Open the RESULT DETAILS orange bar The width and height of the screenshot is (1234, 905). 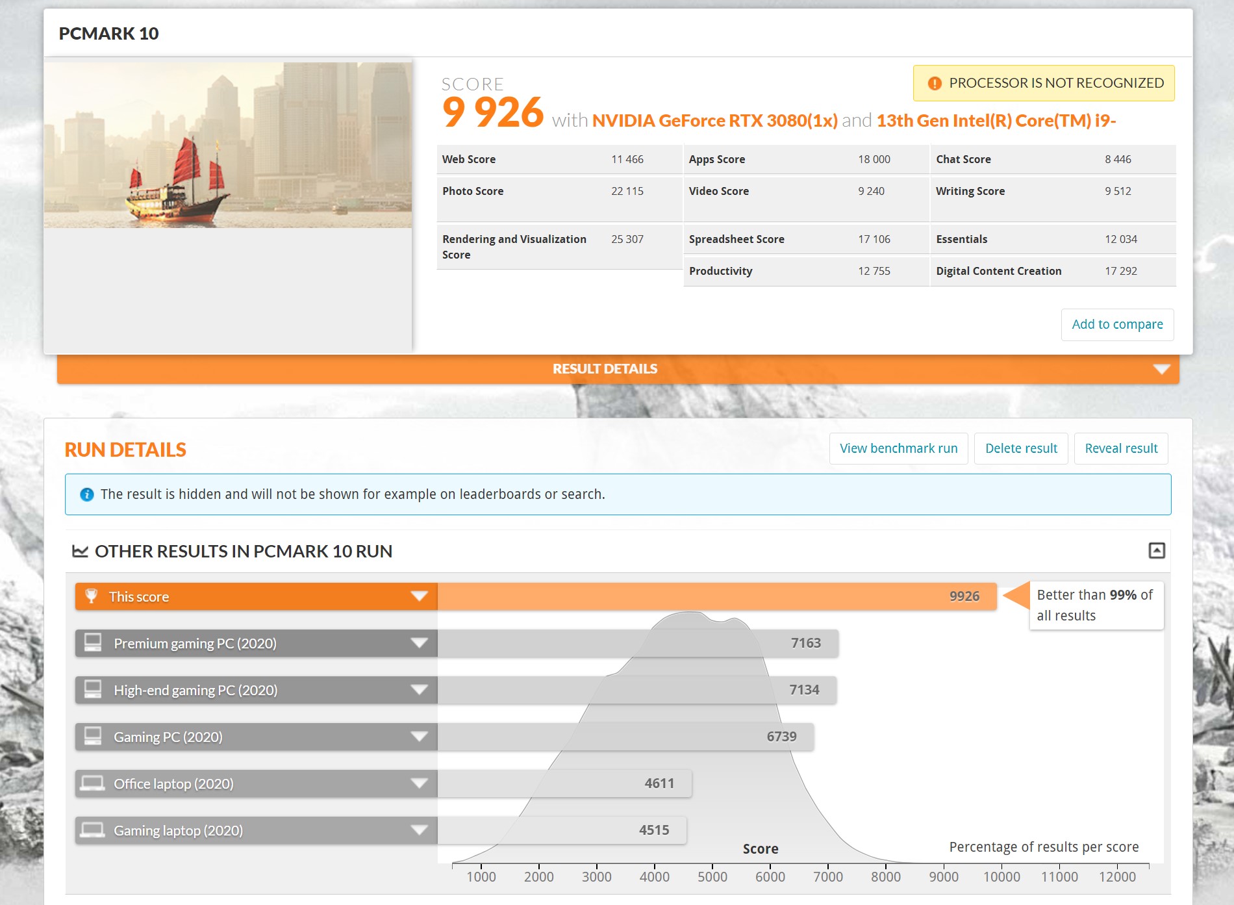coord(618,369)
